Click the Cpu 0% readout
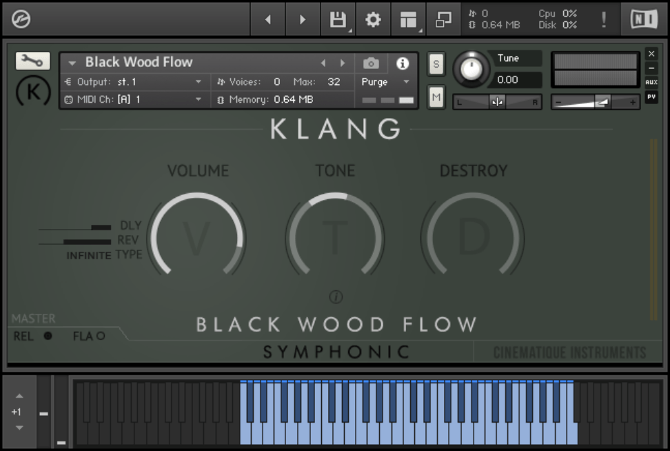This screenshot has height=451, width=670. 558,14
